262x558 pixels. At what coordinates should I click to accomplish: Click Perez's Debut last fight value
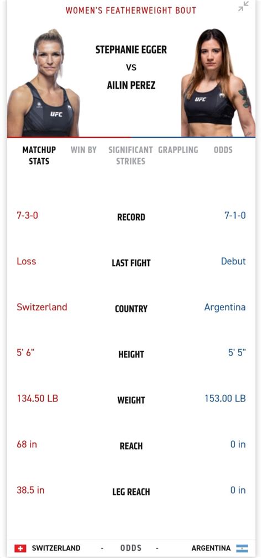233,261
